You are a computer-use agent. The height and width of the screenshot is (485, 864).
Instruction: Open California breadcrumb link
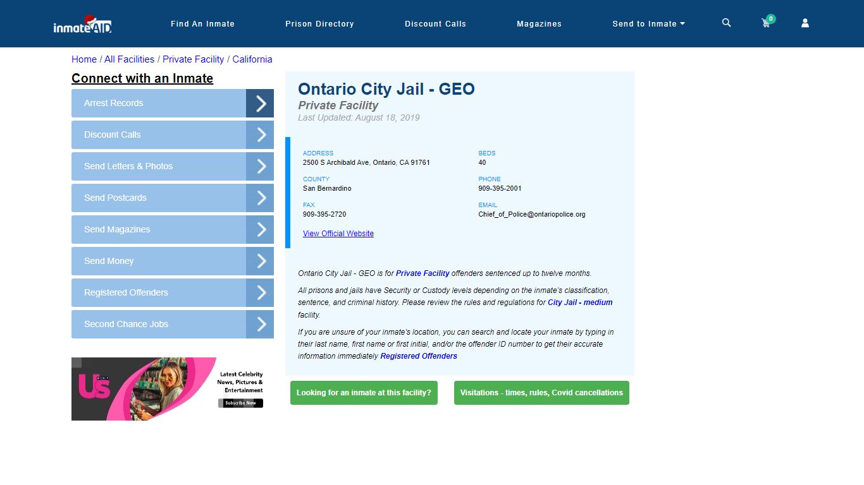click(x=252, y=59)
